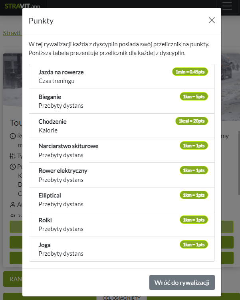Click the 1min = 0.45pts badge

(190, 72)
